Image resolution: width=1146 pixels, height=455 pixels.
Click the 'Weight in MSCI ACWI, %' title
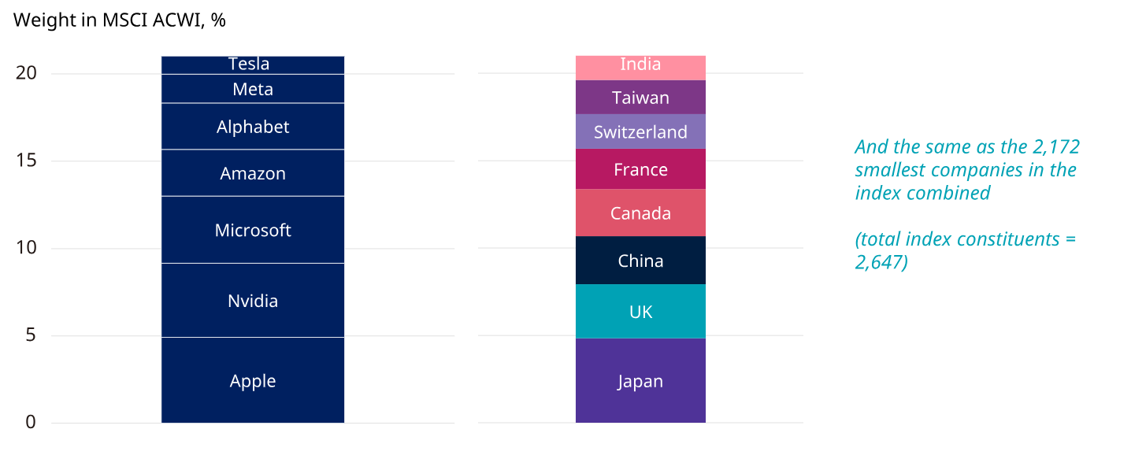(120, 20)
